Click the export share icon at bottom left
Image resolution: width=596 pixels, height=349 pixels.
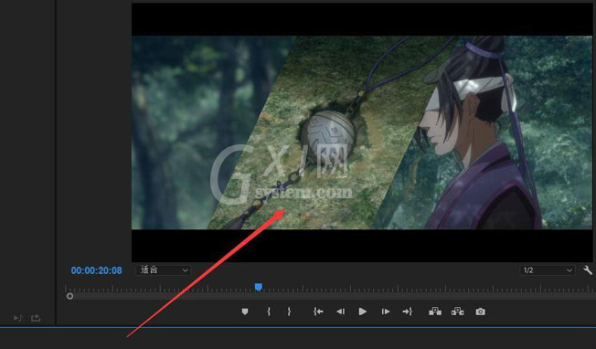pyautogui.click(x=36, y=318)
